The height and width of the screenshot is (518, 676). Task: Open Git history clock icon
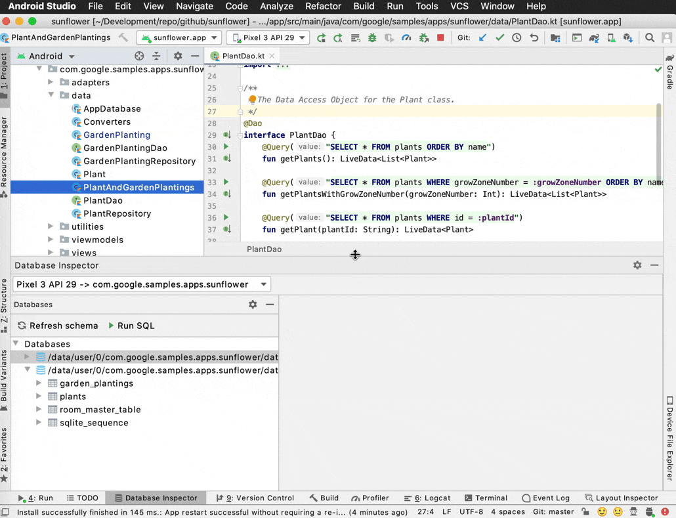[x=517, y=38]
